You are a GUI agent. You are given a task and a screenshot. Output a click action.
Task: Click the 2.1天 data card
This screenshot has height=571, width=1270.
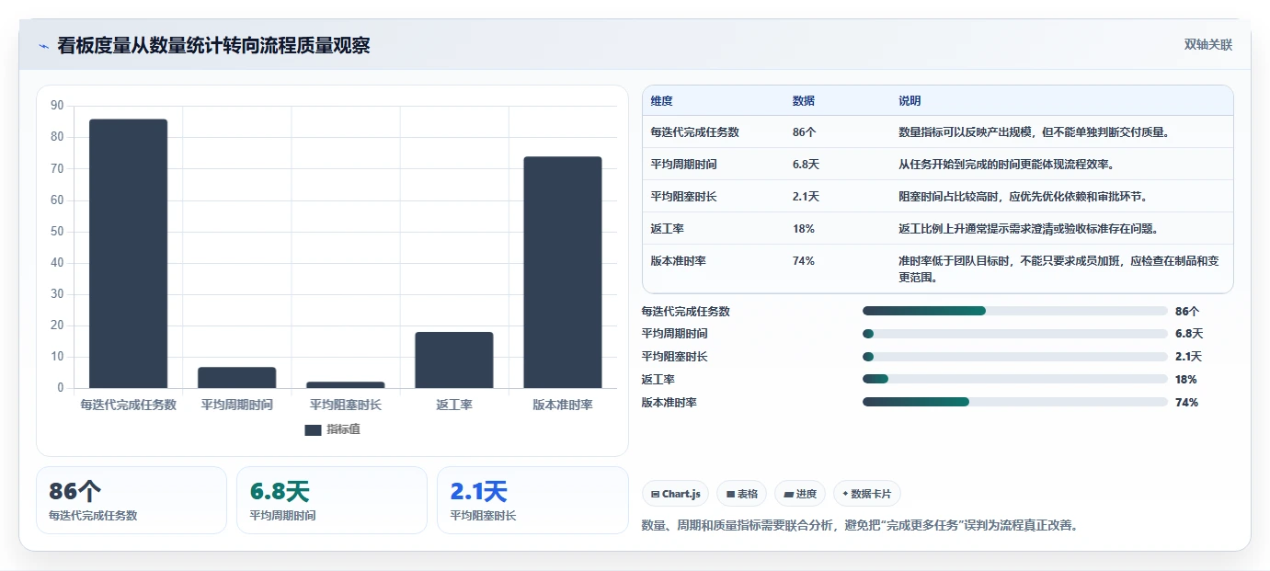click(x=532, y=500)
